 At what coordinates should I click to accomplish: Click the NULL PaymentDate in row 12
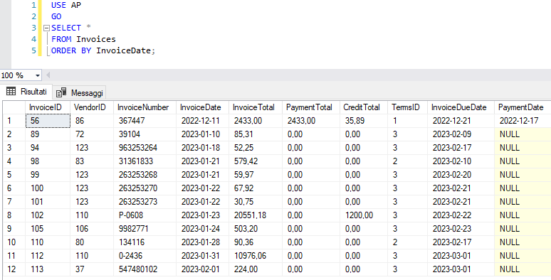523,269
